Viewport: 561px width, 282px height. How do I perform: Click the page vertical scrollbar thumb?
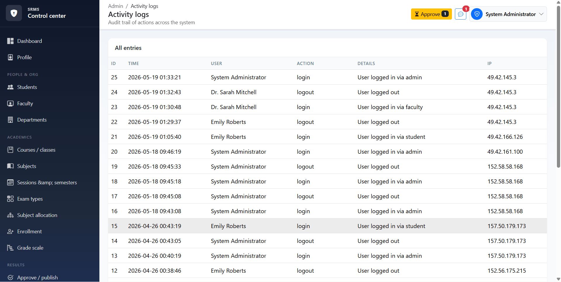click(x=558, y=87)
